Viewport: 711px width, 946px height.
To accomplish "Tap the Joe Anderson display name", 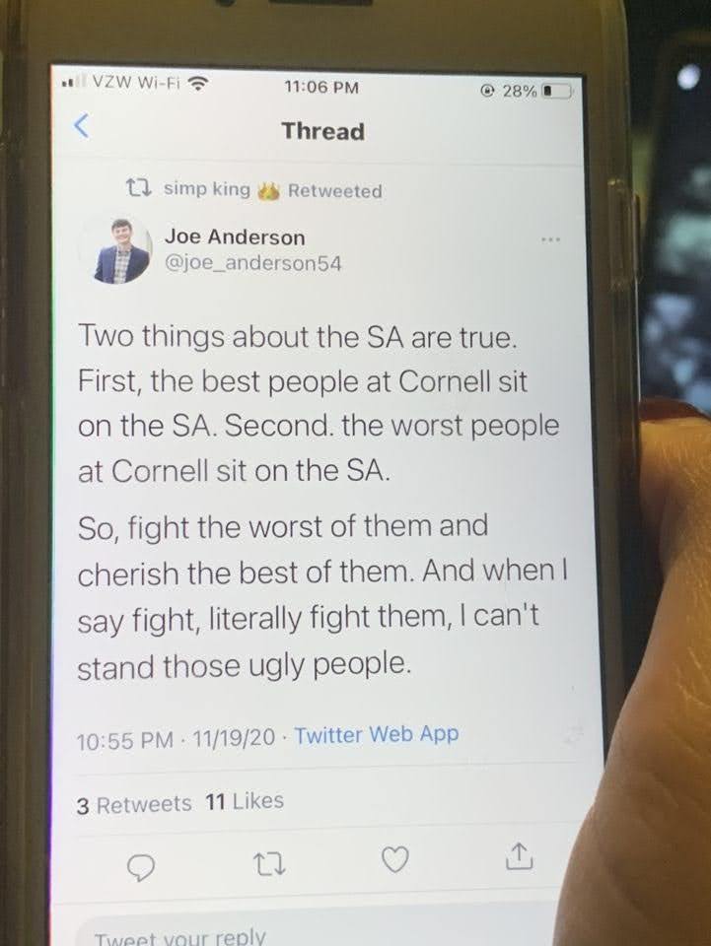I will [235, 237].
